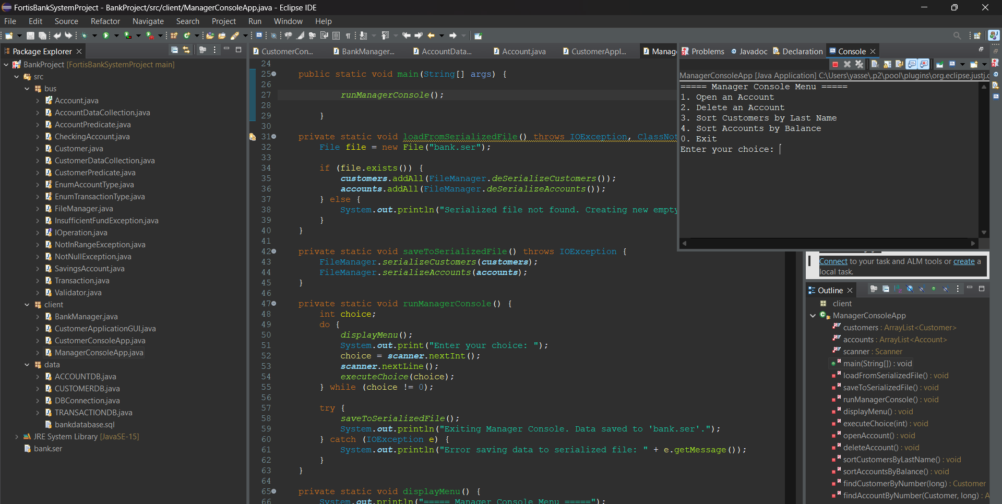Run the program with green Run icon
This screenshot has width=1002, height=504.
click(x=106, y=35)
